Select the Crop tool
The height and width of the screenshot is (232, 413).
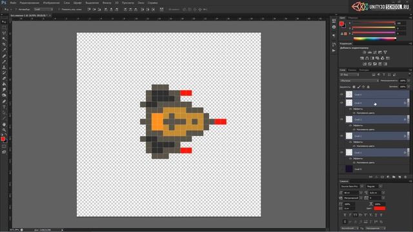coord(4,44)
